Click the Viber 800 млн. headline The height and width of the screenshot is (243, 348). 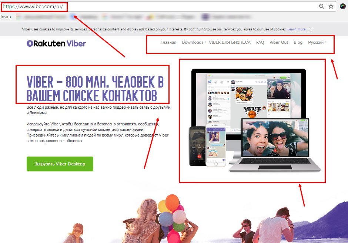[95, 89]
